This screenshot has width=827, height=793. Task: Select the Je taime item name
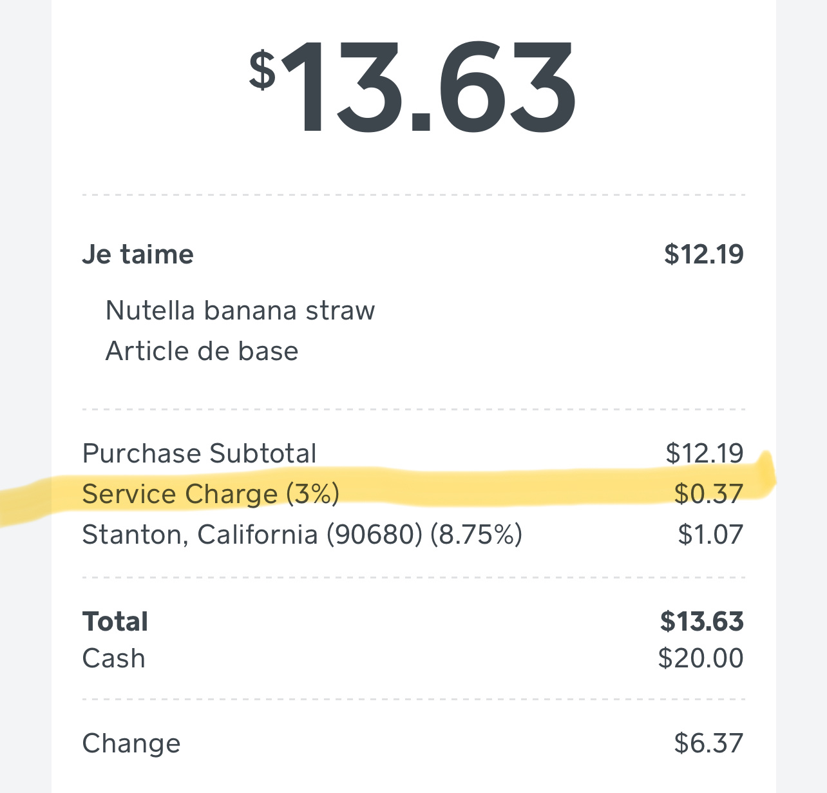[138, 254]
